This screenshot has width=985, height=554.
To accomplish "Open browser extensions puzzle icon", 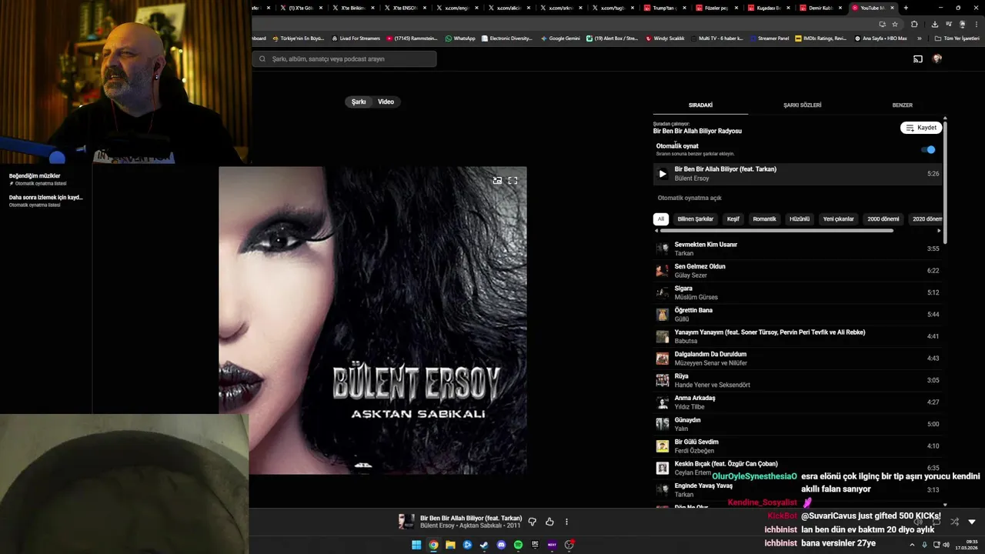I will pyautogui.click(x=914, y=24).
